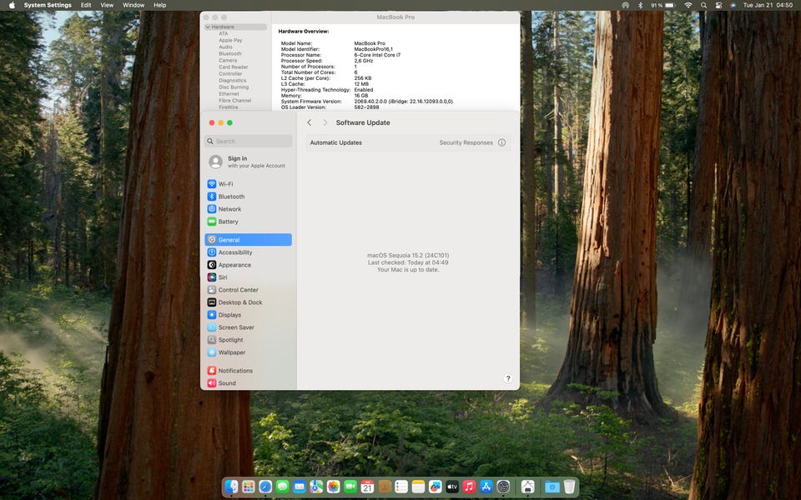Open Siri settings from the sidebar

[222, 277]
